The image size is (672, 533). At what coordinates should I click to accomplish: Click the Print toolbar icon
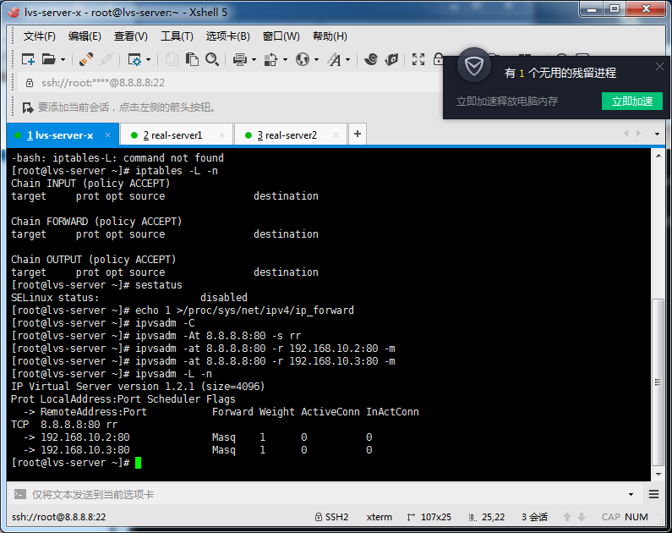tap(239, 59)
